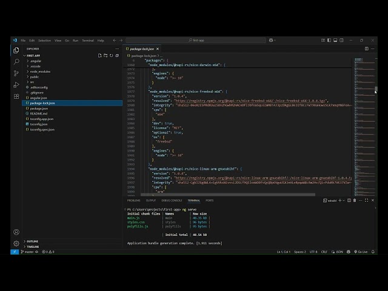Viewport: 388px width, 291px height.
Task: Change UTF-8 file encoding
Action: (313, 252)
